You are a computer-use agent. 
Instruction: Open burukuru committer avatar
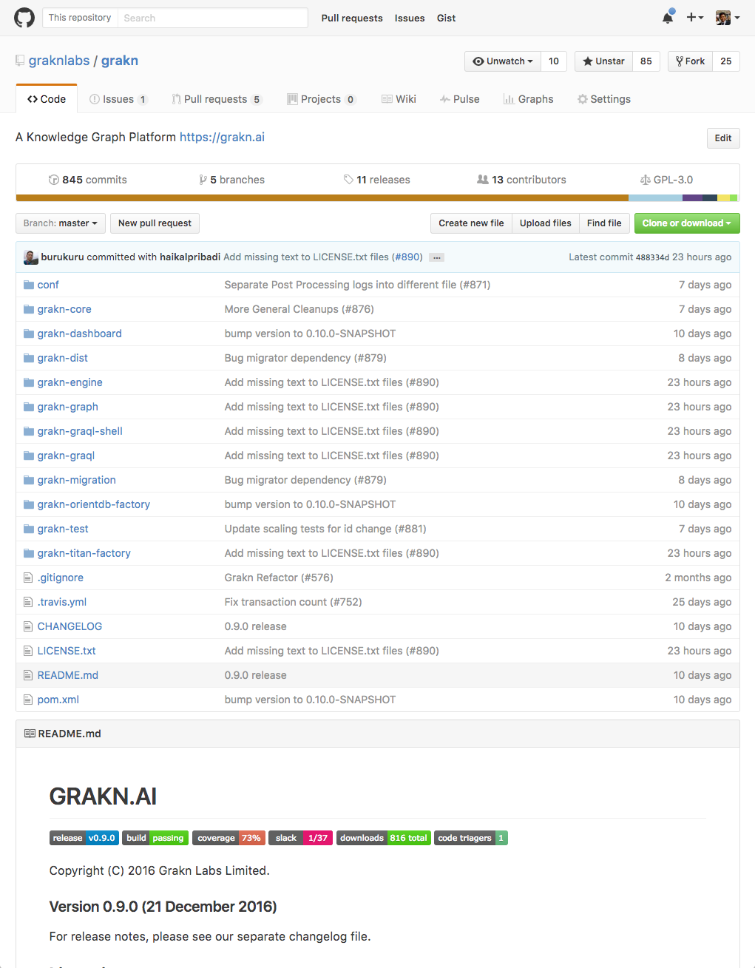31,257
